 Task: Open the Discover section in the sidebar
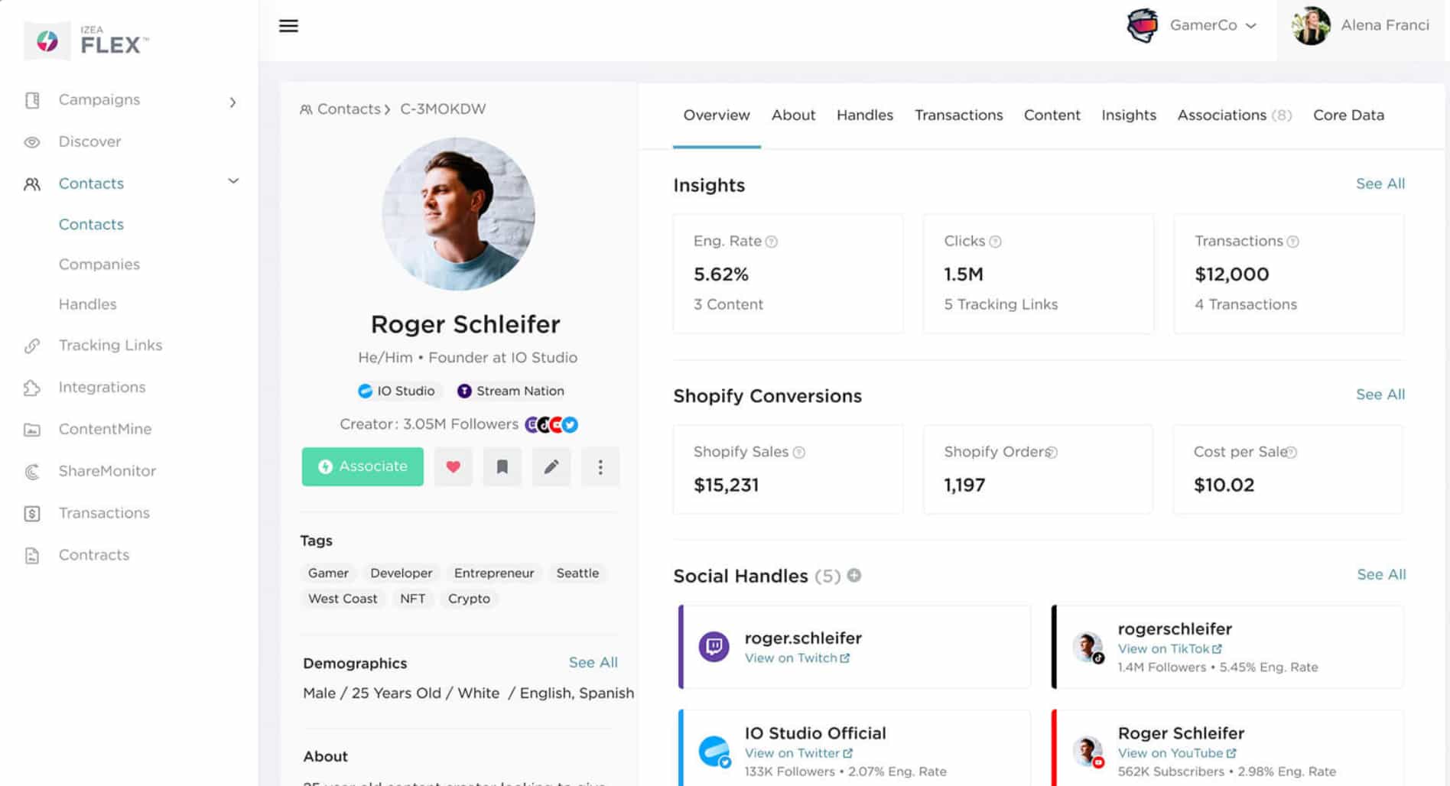[89, 141]
